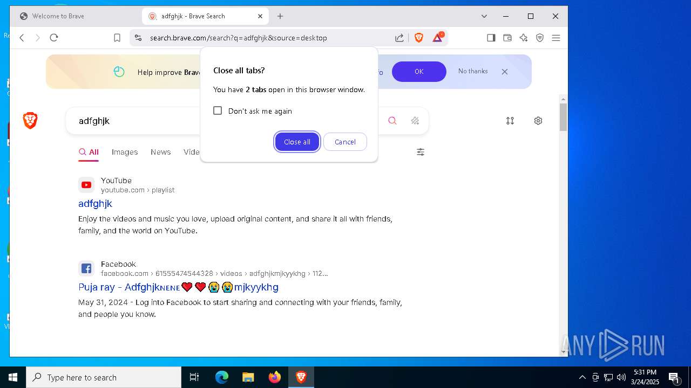Switch to the News results tab
Image resolution: width=691 pixels, height=388 pixels.
pyautogui.click(x=161, y=152)
